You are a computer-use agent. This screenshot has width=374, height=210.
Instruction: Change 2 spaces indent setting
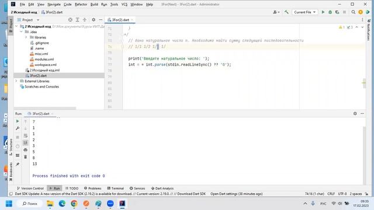coord(356,194)
